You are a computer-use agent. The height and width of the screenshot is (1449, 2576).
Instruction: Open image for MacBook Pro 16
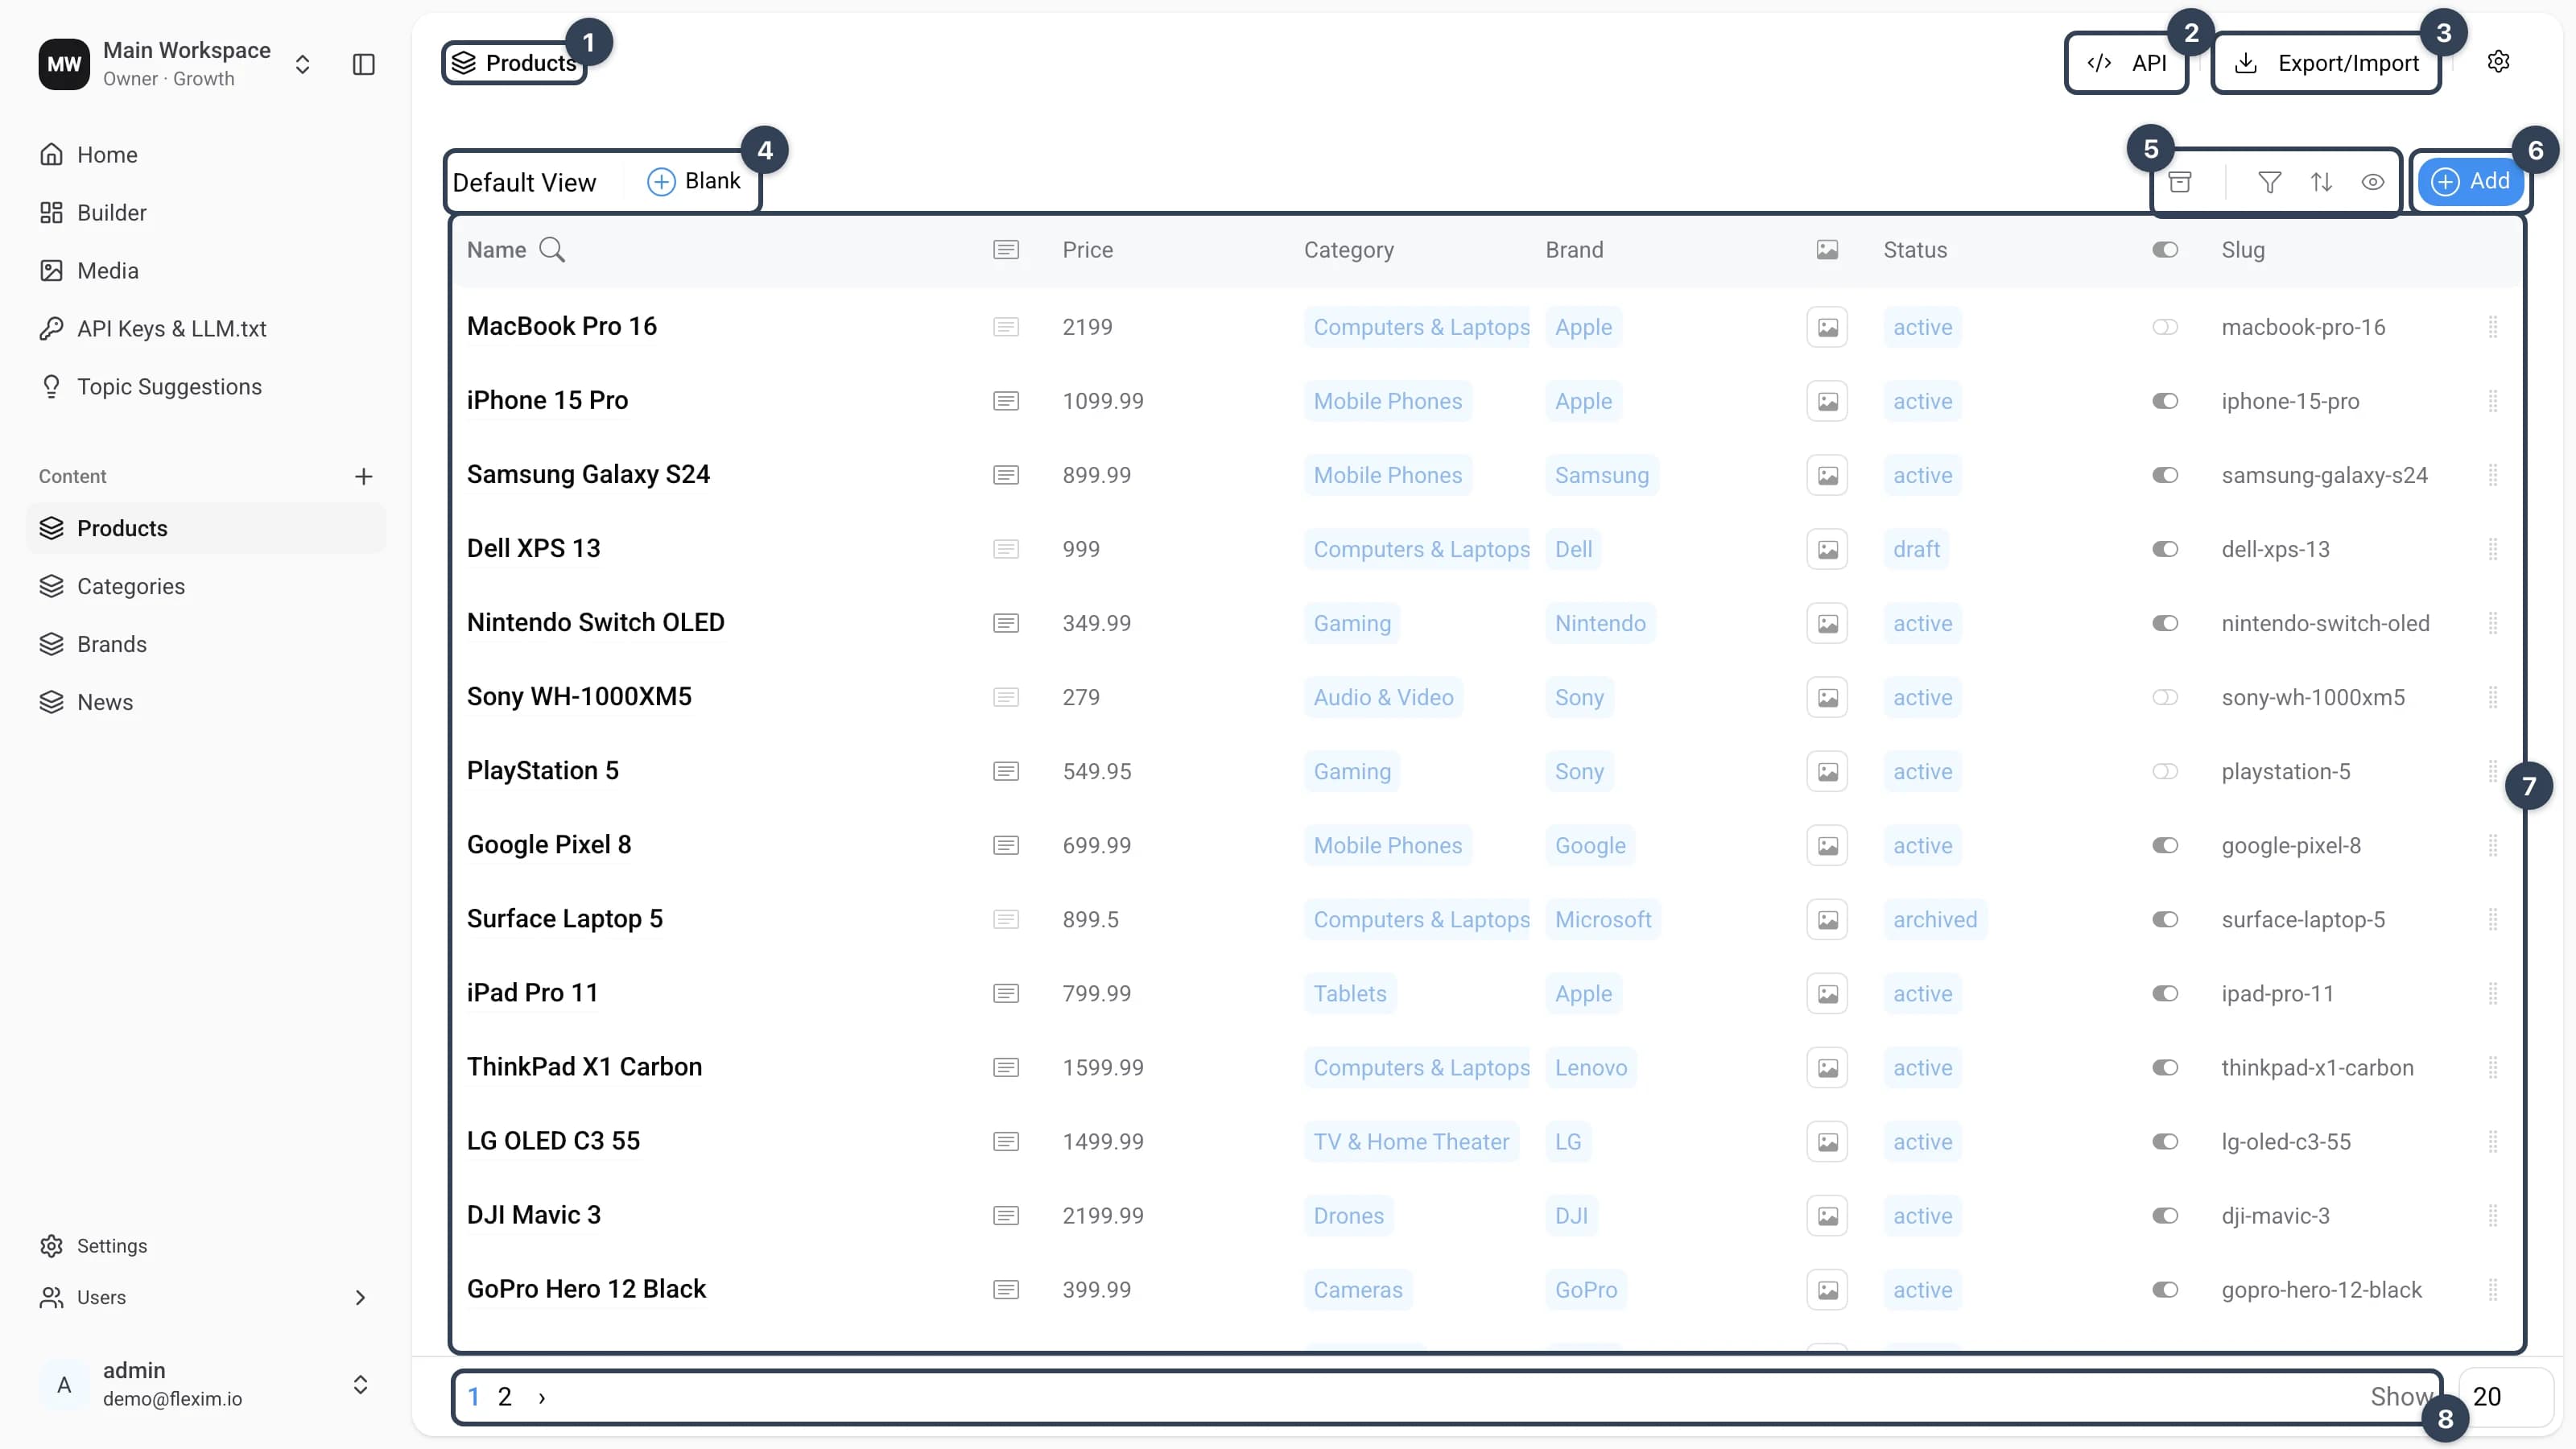tap(1827, 327)
